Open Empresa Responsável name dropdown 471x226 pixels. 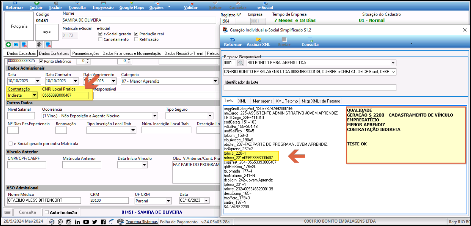pos(393,63)
